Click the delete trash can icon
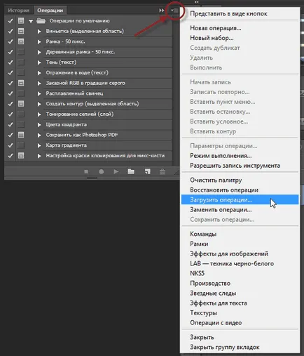 [x=163, y=171]
